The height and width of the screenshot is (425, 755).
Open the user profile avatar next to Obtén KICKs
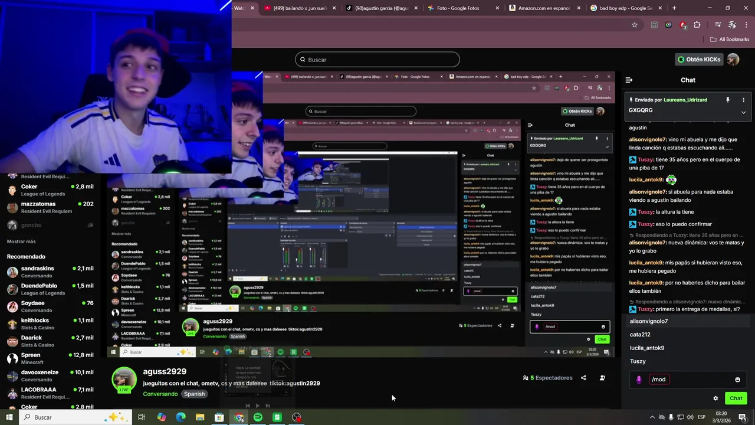(x=733, y=60)
